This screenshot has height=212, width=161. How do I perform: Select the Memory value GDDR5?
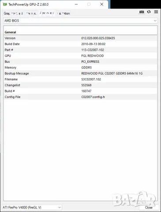tap(86, 68)
